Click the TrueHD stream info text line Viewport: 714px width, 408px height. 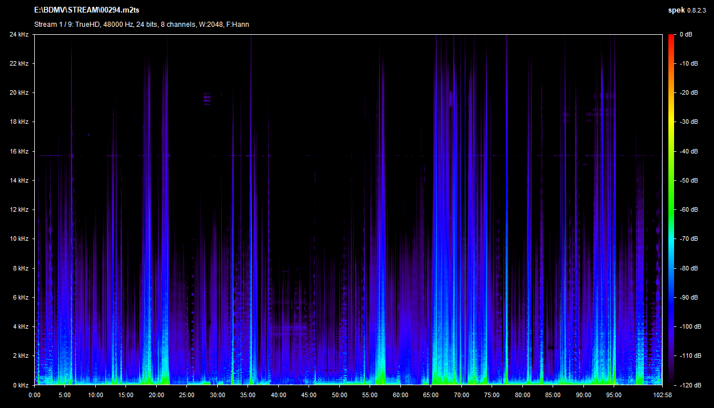[141, 25]
